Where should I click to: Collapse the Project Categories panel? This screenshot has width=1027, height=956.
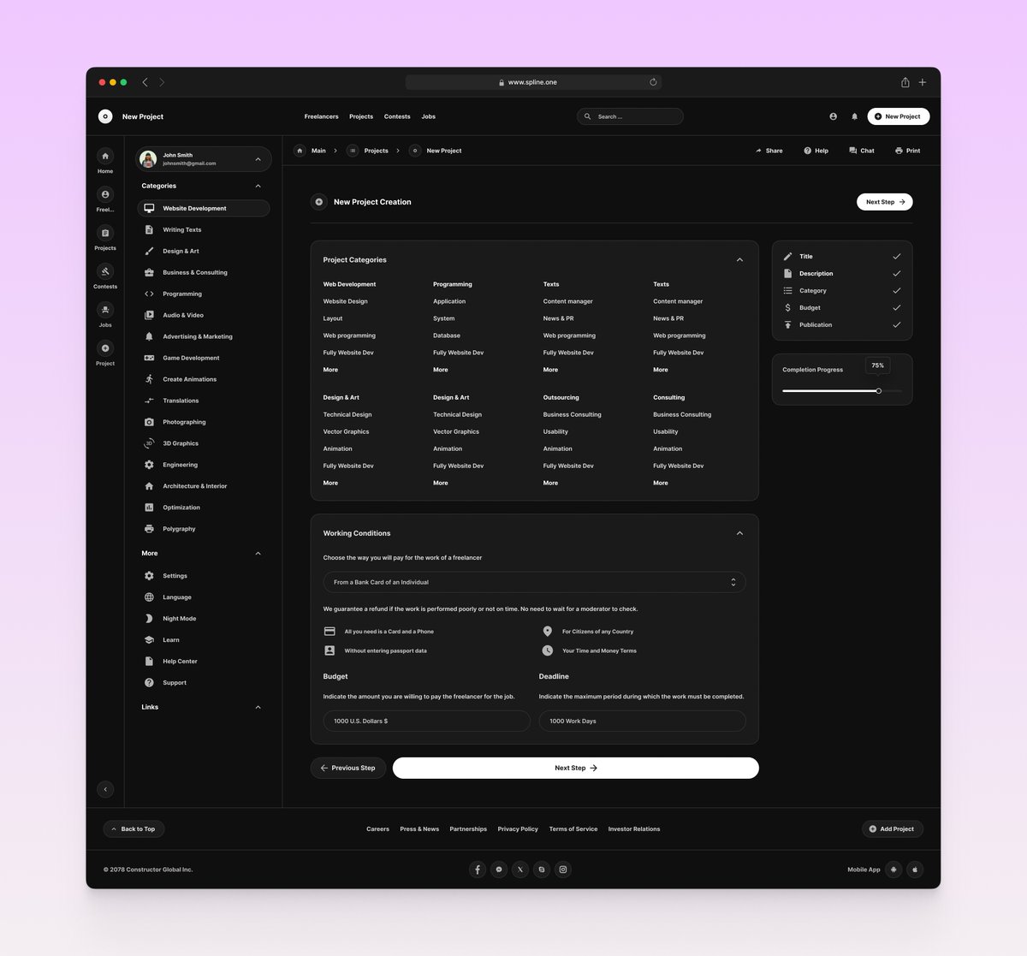(739, 260)
